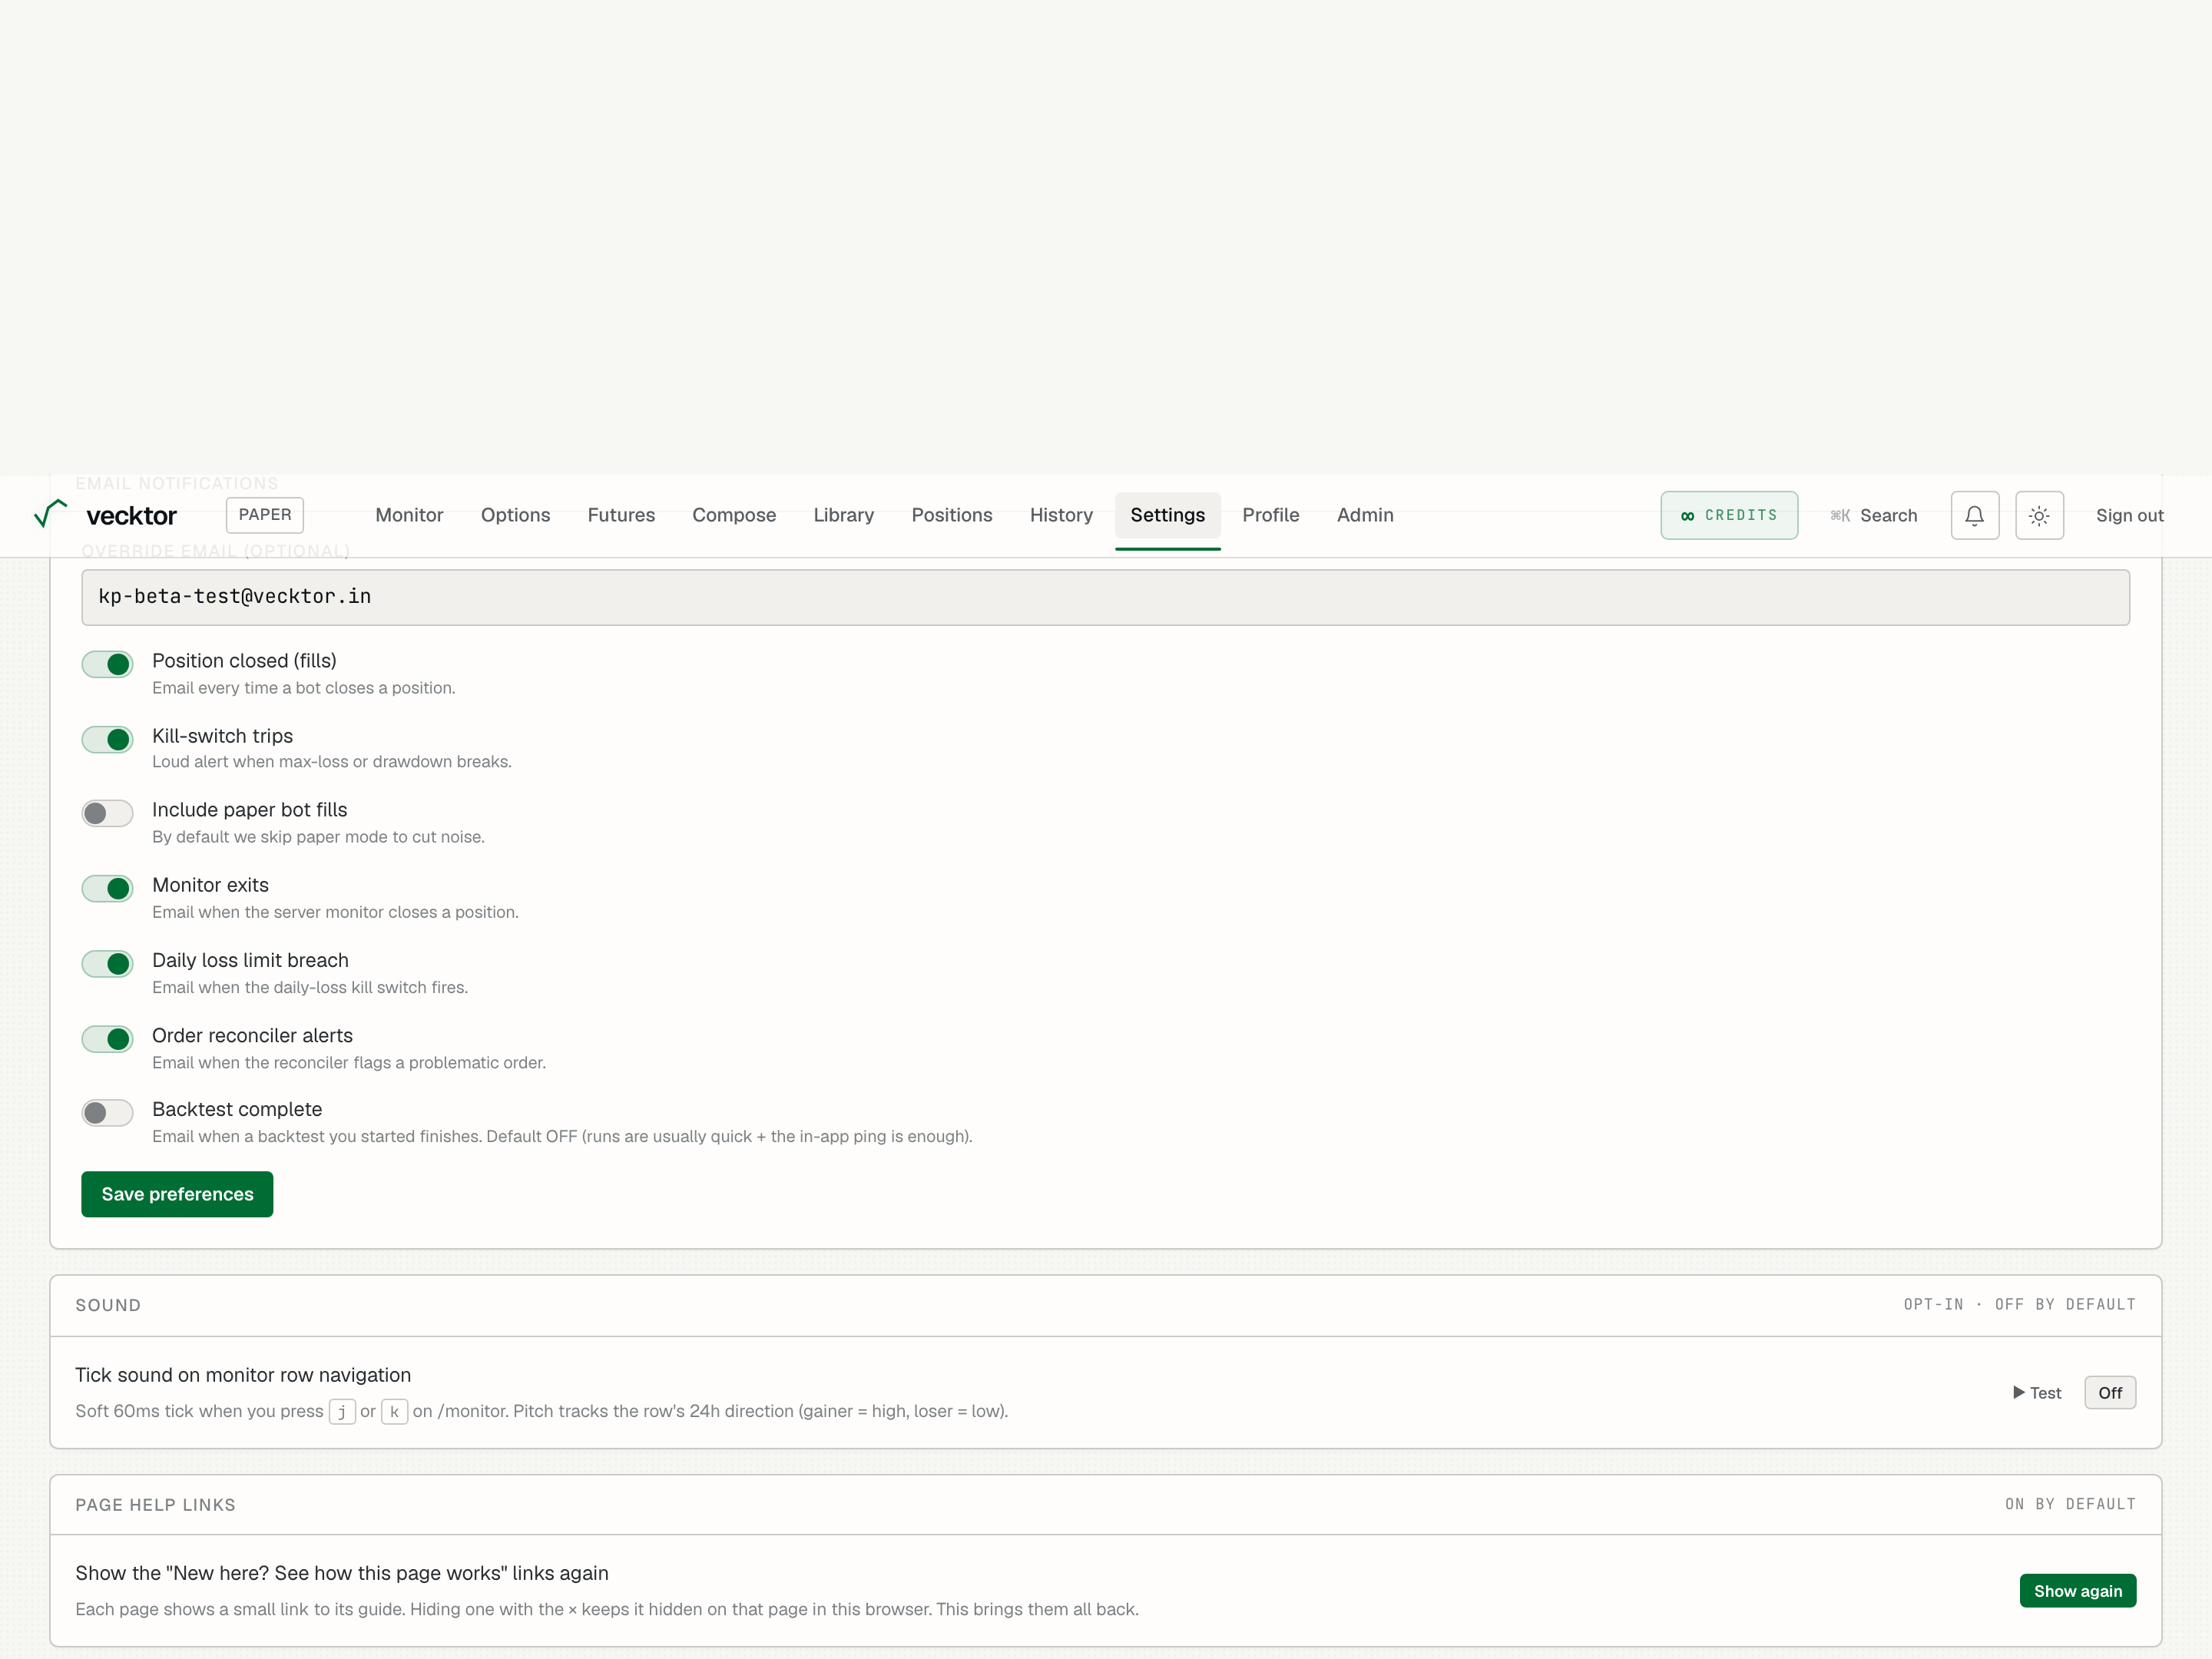Click the 'Tick sound on monitor row navigation' heading
This screenshot has width=2212, height=1659.
(x=243, y=1375)
